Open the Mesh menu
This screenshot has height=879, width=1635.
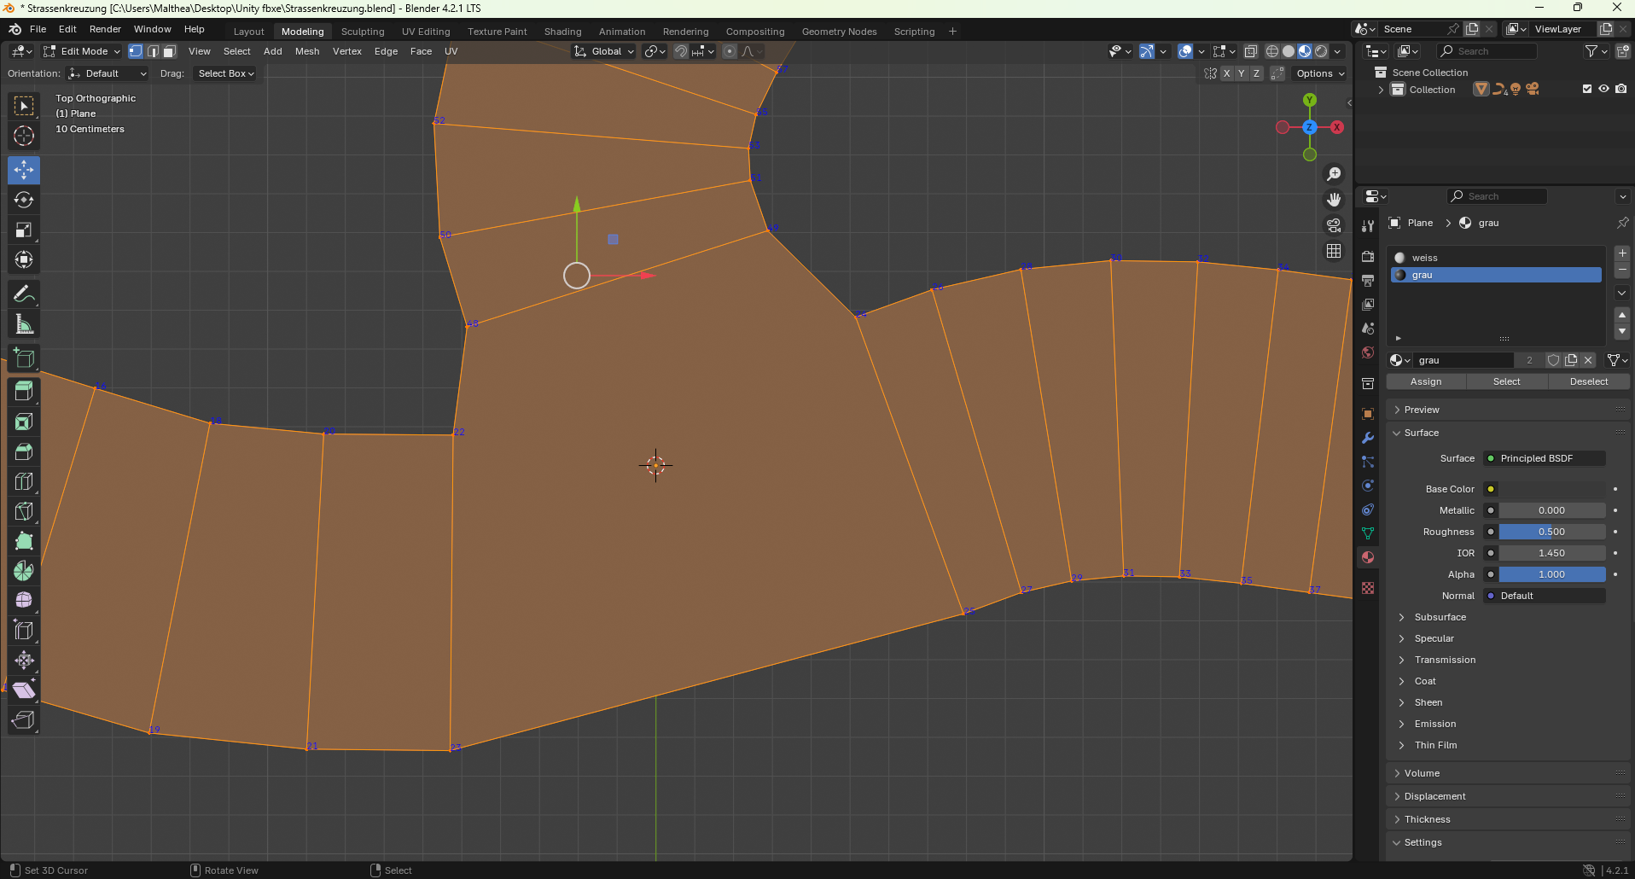tap(306, 51)
